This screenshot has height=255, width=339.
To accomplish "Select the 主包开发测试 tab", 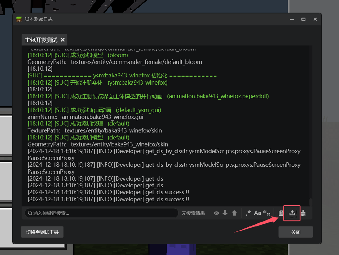I will 41,40.
